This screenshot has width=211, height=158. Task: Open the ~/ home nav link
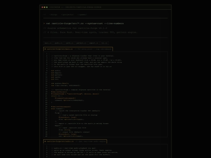pos(45,14)
